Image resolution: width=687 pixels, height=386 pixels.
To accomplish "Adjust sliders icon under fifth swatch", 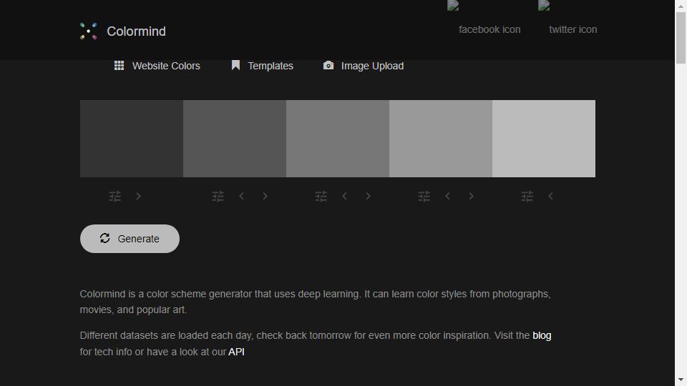I will point(527,196).
